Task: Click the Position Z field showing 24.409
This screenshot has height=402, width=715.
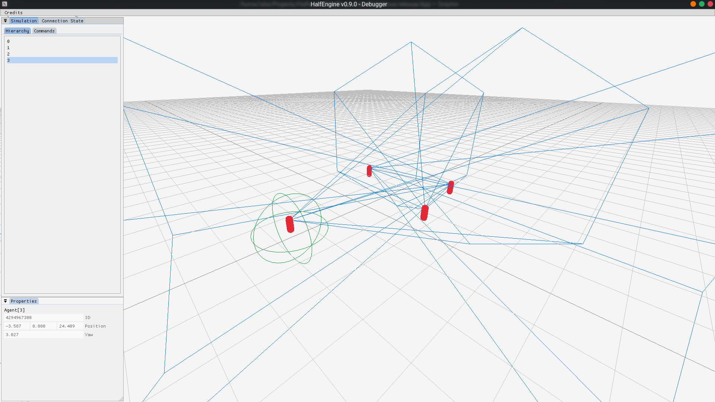Action: (x=70, y=326)
